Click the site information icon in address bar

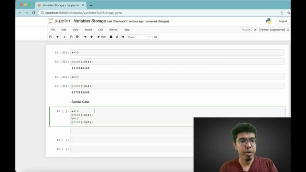pyautogui.click(x=42, y=13)
